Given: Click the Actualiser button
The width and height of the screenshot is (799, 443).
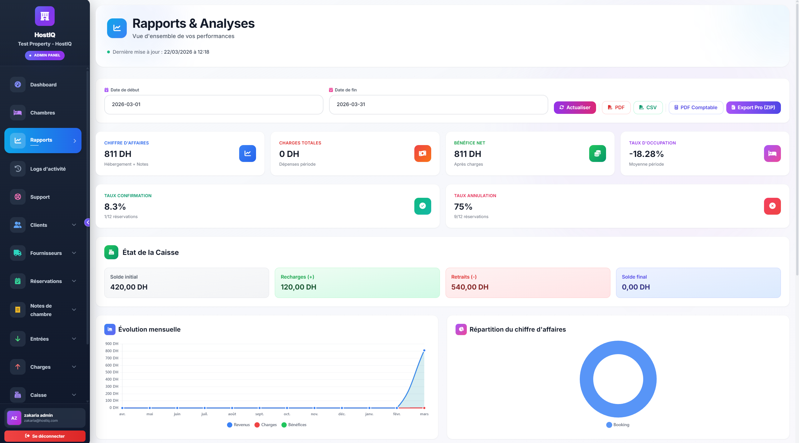Looking at the screenshot, I should point(575,108).
